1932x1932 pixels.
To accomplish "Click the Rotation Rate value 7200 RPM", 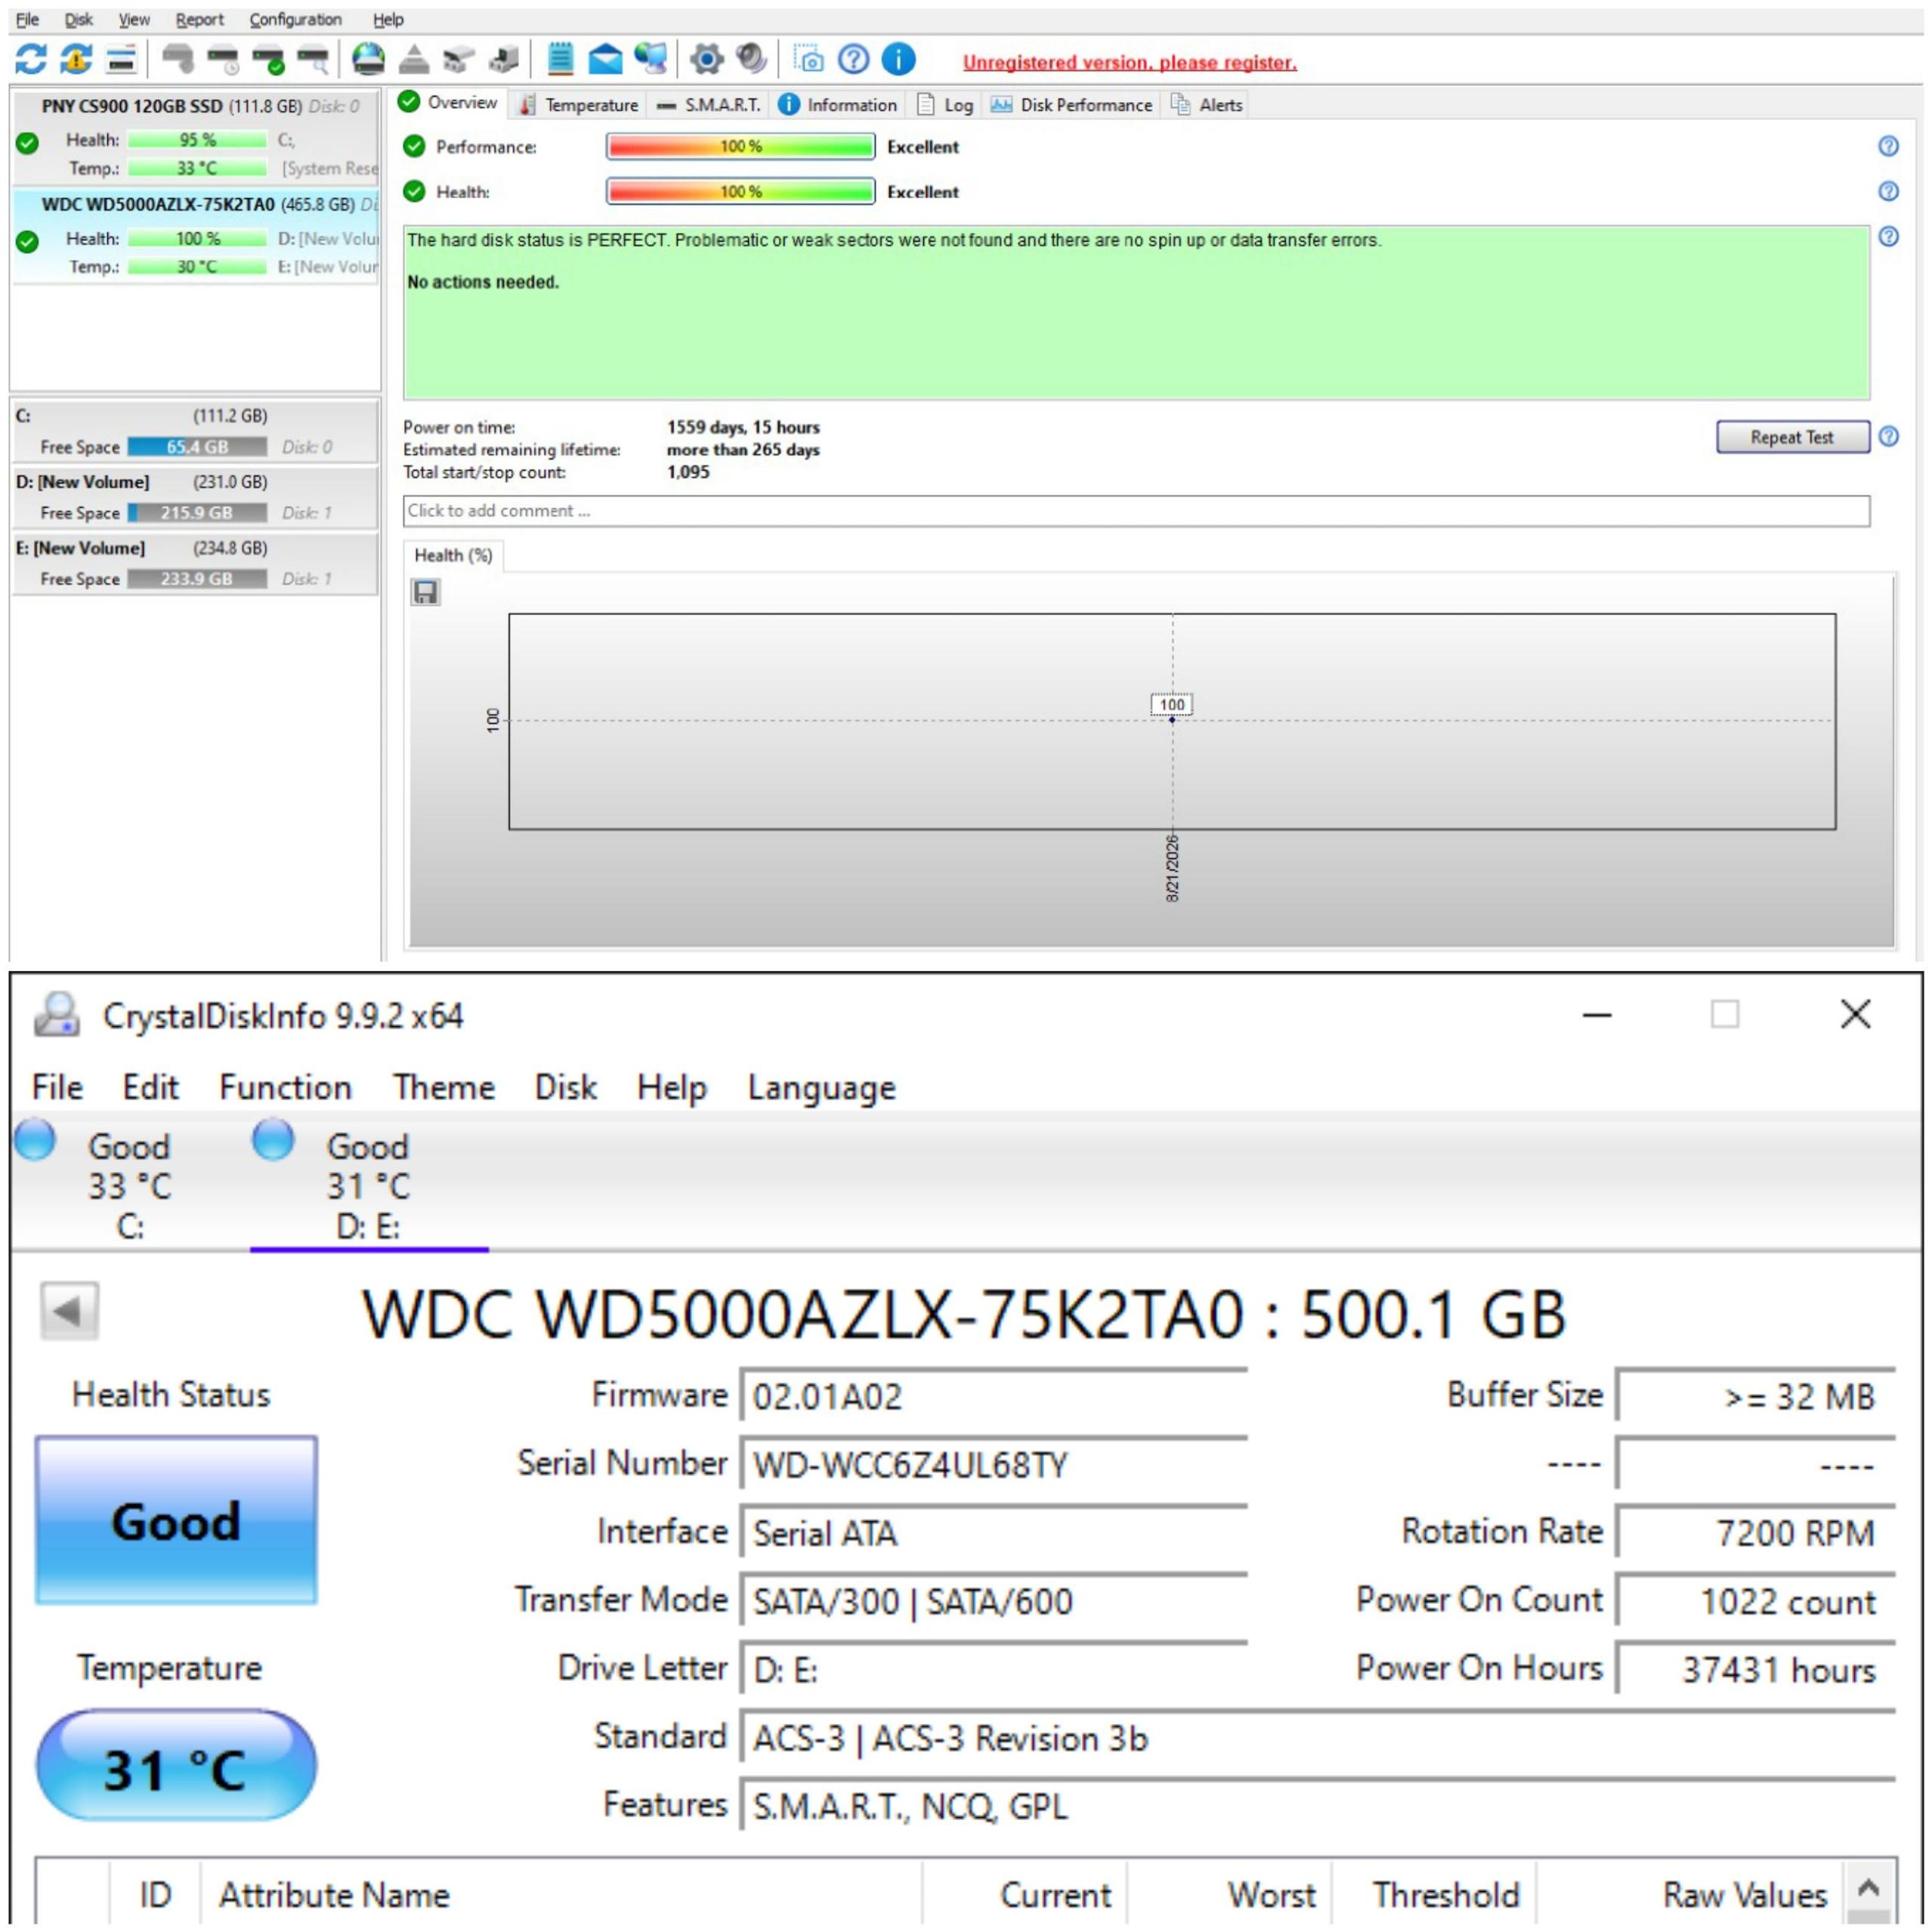I will (1756, 1532).
